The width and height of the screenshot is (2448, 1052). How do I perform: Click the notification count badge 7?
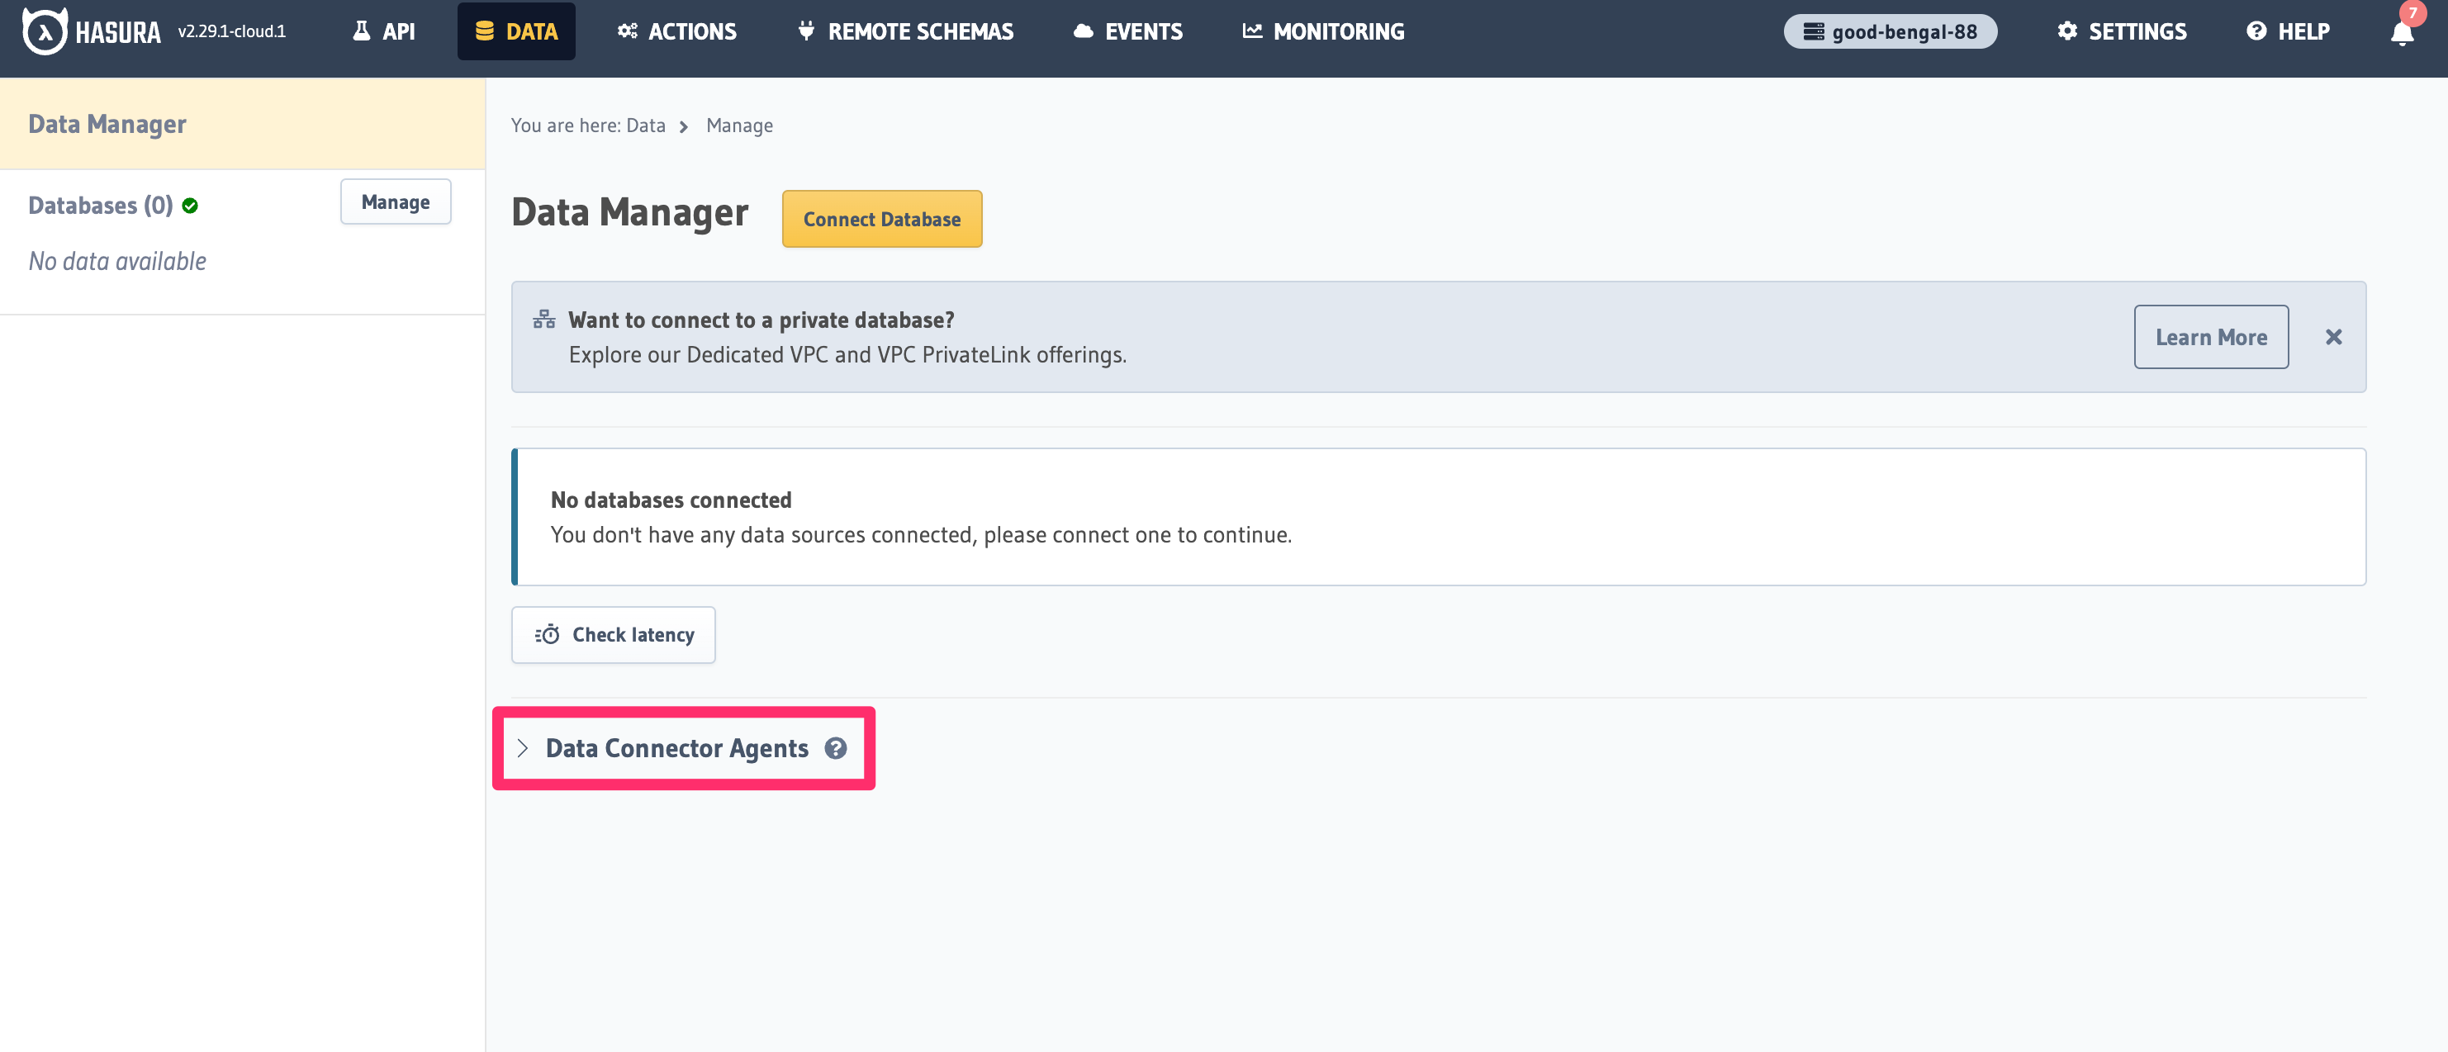(x=2412, y=13)
